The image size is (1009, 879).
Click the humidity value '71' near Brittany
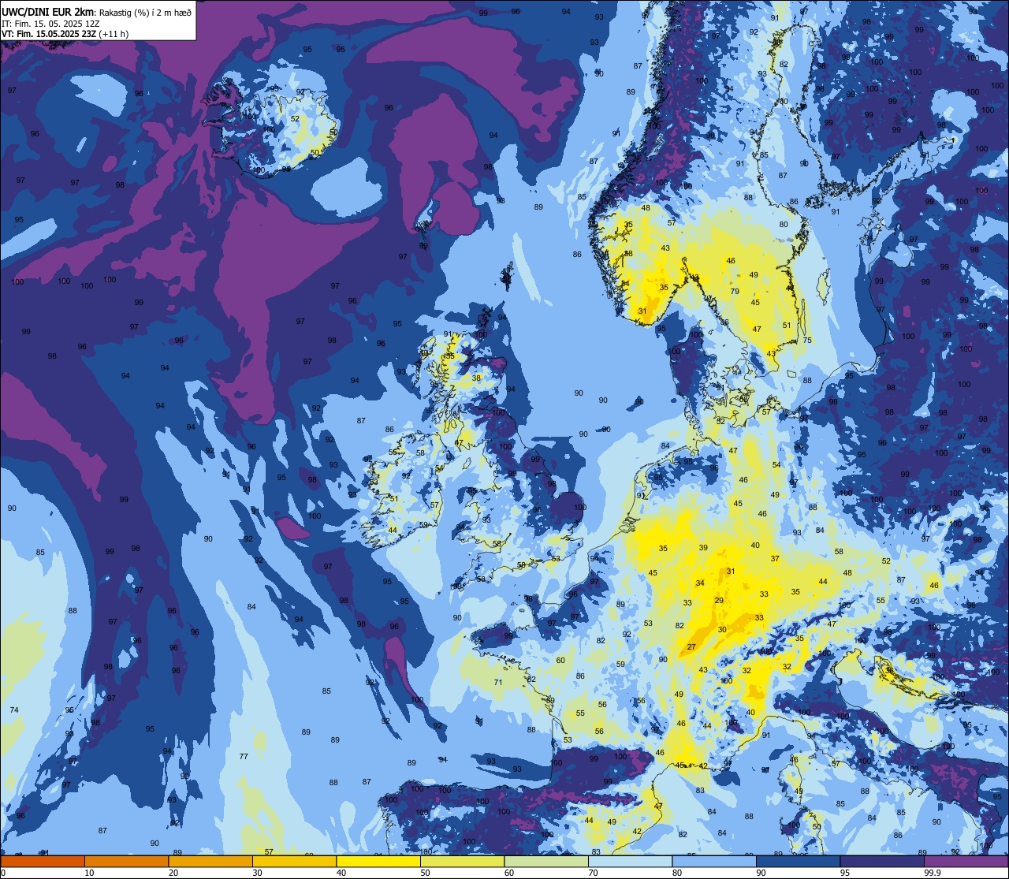(x=497, y=682)
